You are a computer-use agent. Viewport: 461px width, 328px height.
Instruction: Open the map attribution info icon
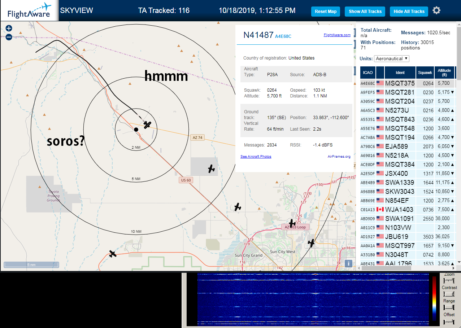348,263
